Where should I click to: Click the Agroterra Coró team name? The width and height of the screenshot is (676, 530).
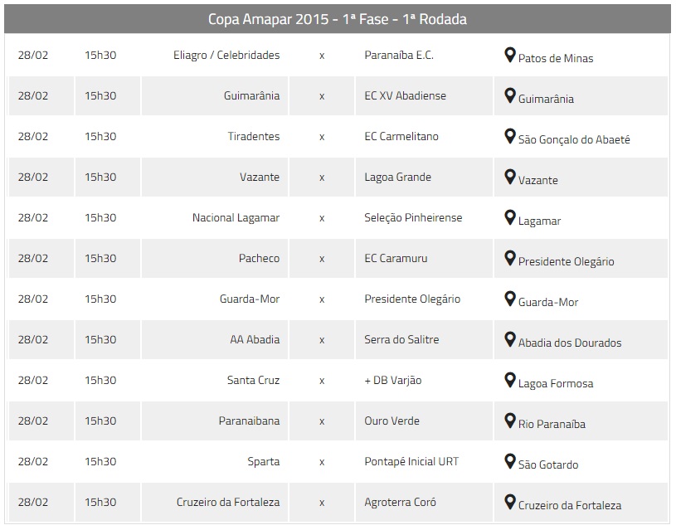[400, 502]
